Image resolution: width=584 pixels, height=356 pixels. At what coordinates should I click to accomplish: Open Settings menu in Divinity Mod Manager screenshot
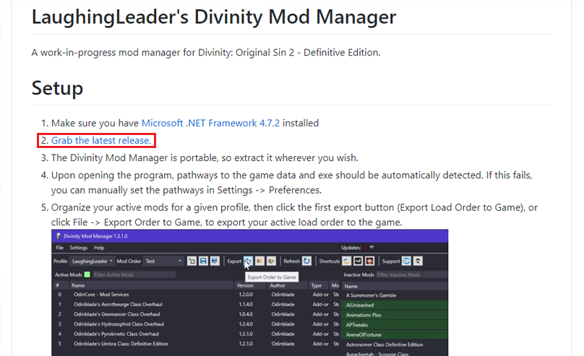tap(79, 248)
